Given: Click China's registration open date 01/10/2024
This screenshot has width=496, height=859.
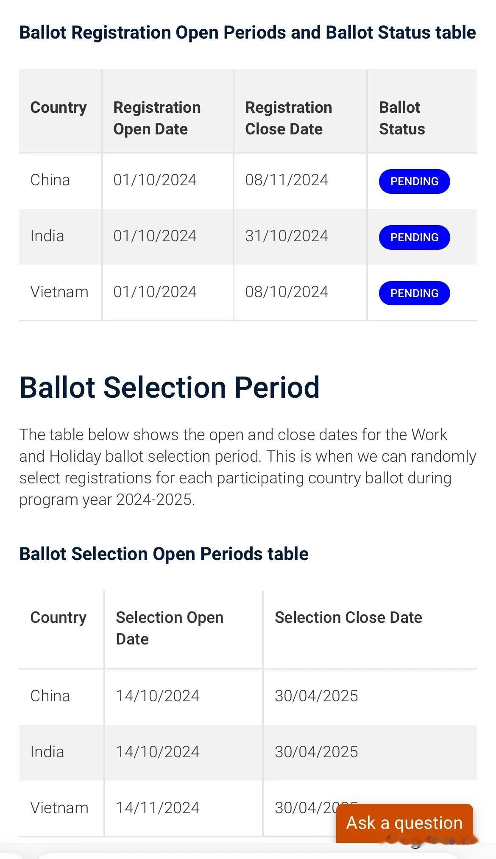Looking at the screenshot, I should tap(155, 180).
